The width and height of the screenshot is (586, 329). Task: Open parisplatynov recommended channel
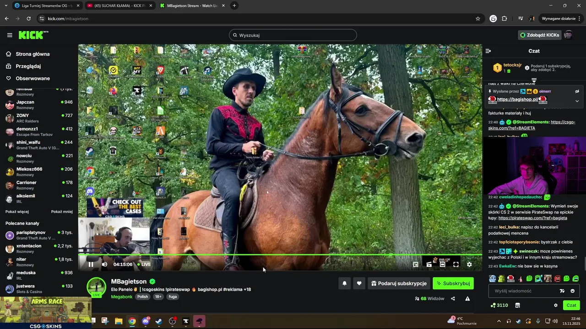[39, 235]
